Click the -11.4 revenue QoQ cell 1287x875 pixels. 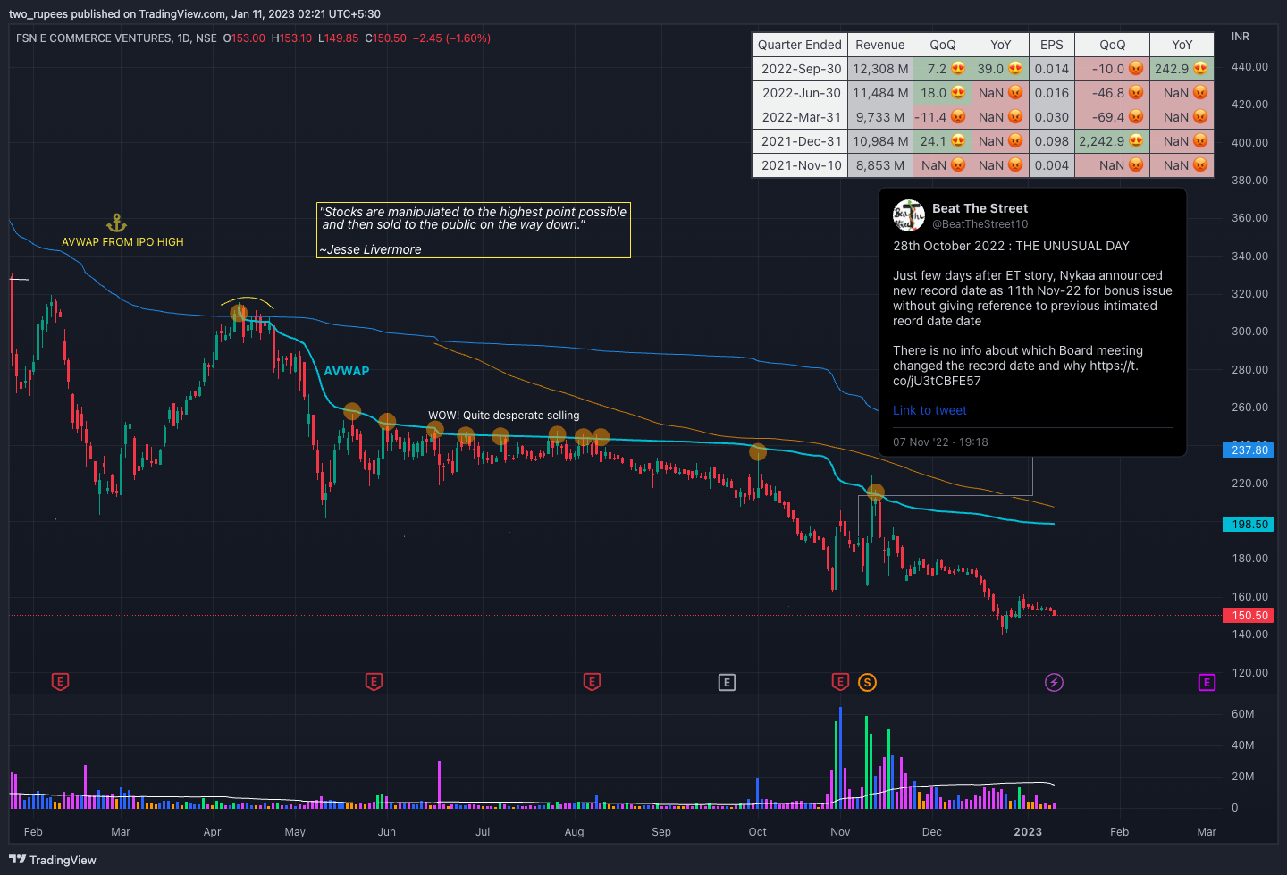pyautogui.click(x=942, y=117)
